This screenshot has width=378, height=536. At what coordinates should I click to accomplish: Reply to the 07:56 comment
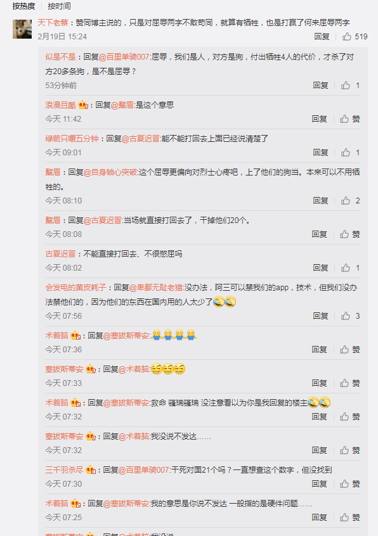click(320, 316)
